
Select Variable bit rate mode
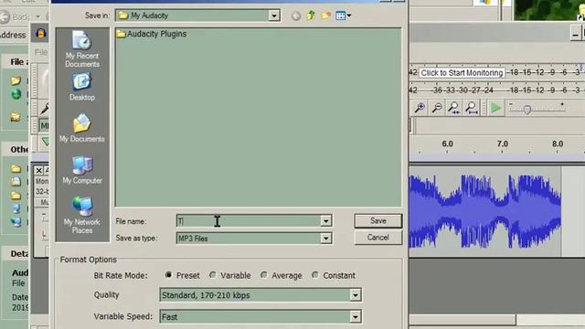[213, 275]
